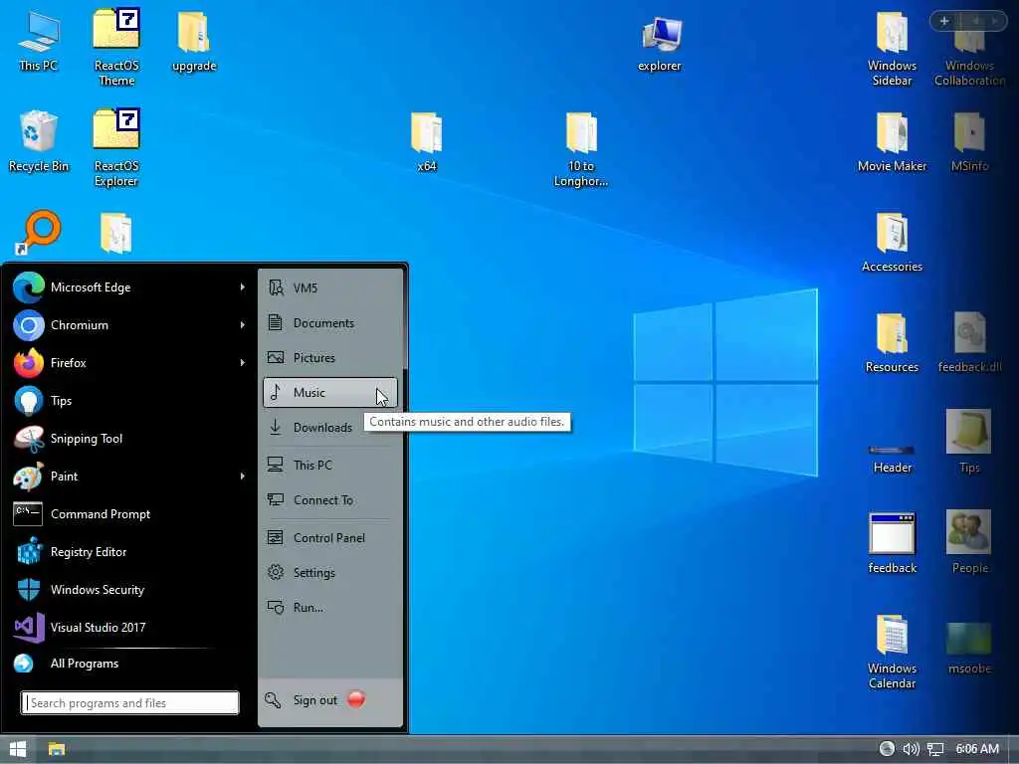Open This PC in the Start menu right pane
Viewport: 1019px width, 764px height.
pos(330,466)
